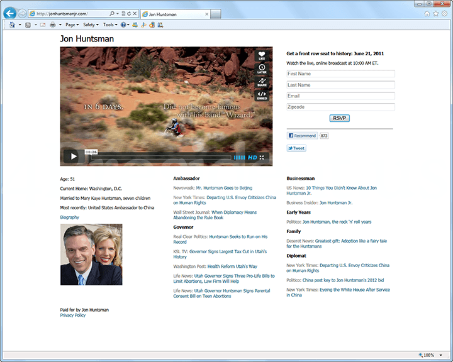Click the Watch Later clock icon

coord(262,69)
